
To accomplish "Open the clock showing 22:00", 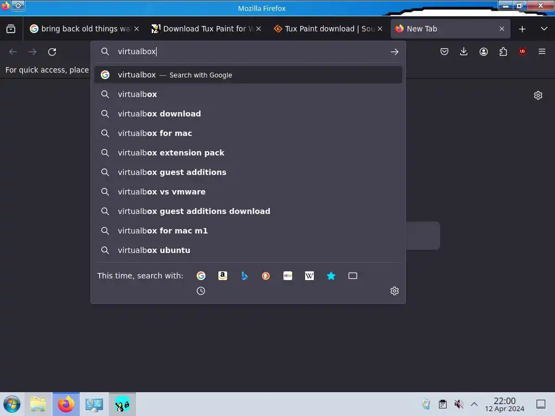I will 505,404.
